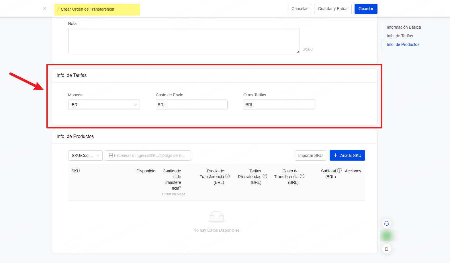Click Guardar y Entrar button
Screen dimensions: 450x263
[332, 9]
